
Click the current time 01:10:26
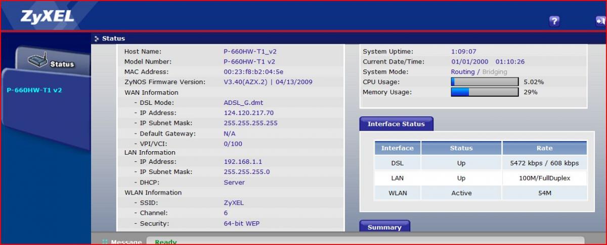pyautogui.click(x=510, y=62)
